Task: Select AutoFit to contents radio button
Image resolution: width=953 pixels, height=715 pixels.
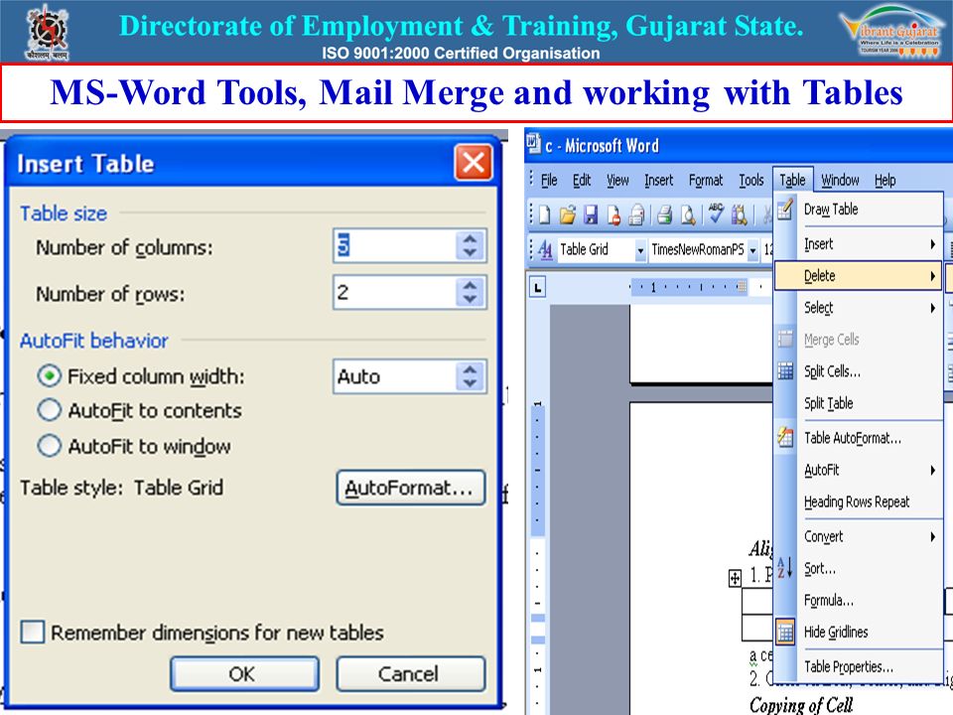Action: tap(50, 410)
